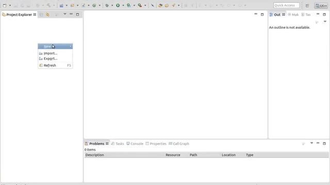Click Collapse All in Project Explorer
The image size is (330, 185).
pyautogui.click(x=41, y=14)
